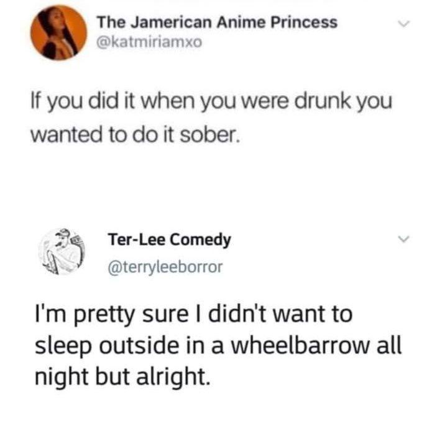Screen dimensions: 445x433
Task: Click the word "night" in the reply
Action: pos(62,377)
